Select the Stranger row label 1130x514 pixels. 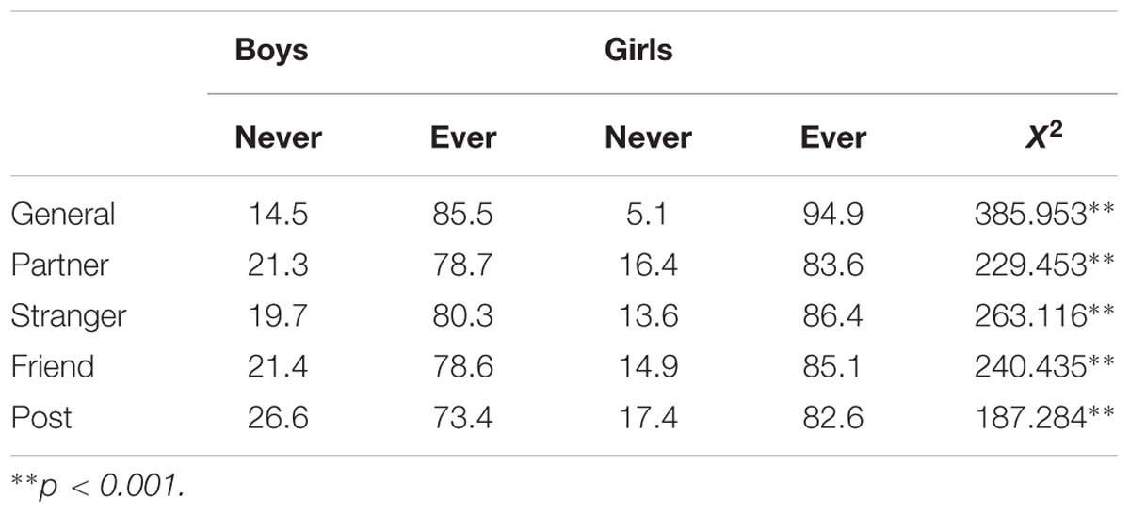(69, 315)
